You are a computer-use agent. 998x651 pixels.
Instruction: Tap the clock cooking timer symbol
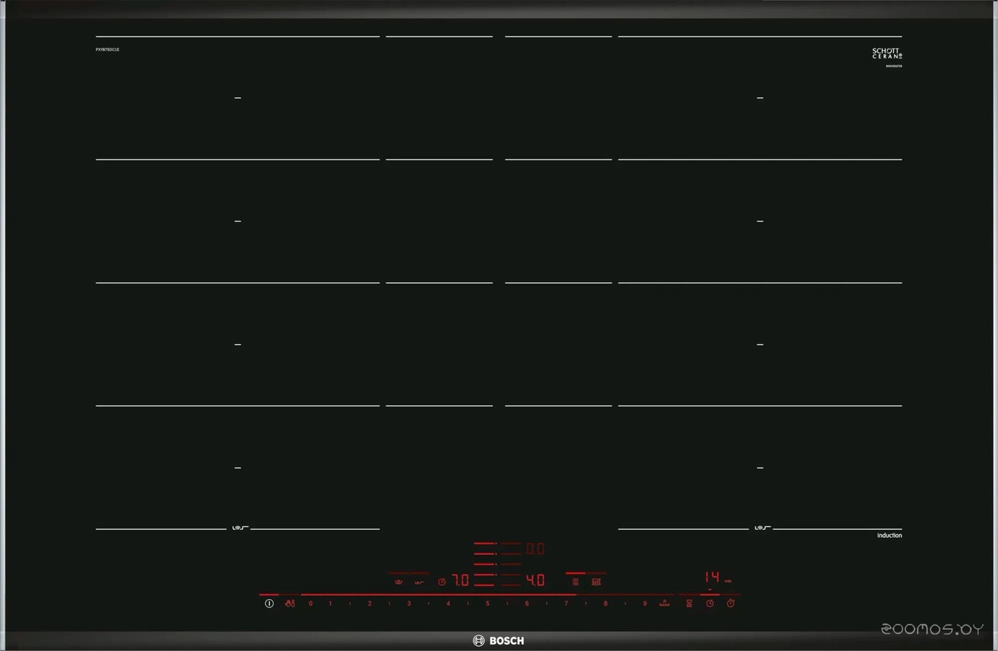[x=710, y=603]
